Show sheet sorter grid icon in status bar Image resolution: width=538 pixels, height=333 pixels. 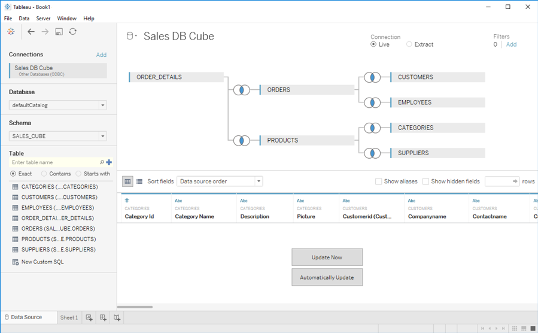click(x=515, y=329)
